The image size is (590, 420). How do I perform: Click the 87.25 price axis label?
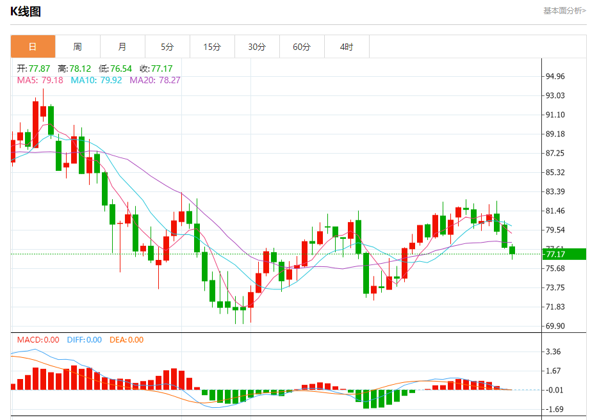coord(555,153)
